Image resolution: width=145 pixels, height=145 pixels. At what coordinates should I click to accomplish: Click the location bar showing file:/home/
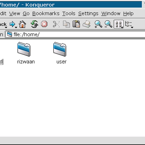tap(75, 34)
